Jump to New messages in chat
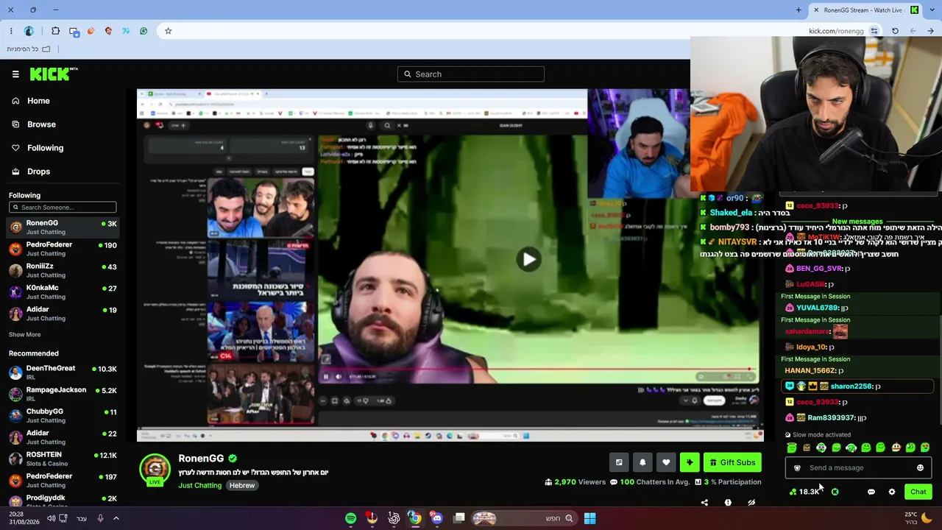Screen dimensions: 942x530 tap(857, 222)
